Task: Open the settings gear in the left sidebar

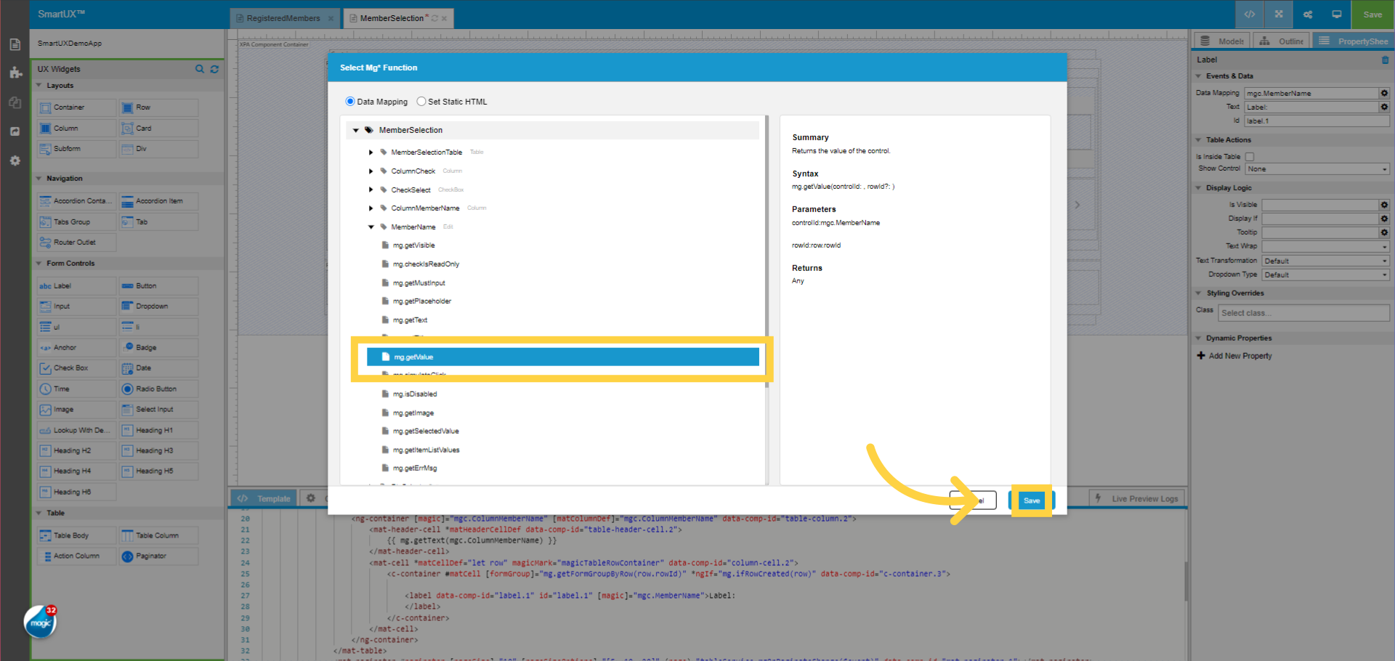Action: [15, 161]
